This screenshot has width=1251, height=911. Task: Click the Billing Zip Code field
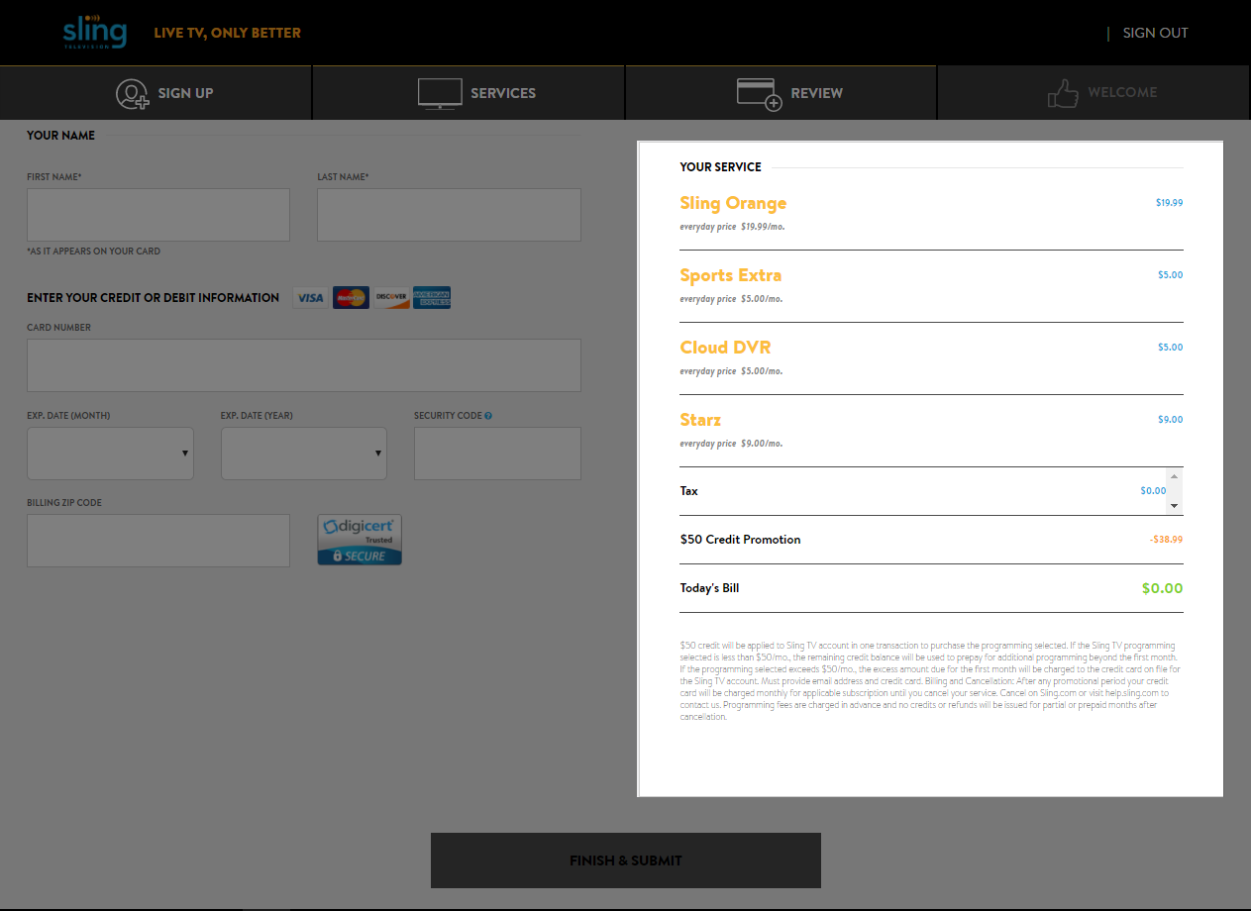(158, 541)
